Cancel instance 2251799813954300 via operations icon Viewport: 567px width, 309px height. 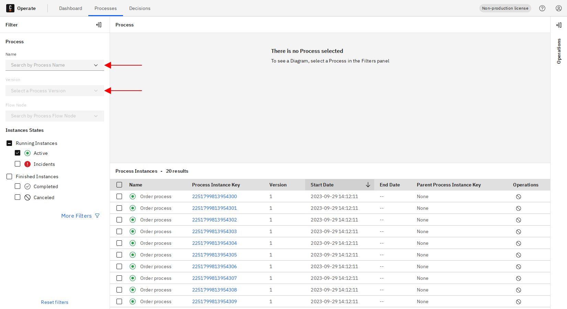(518, 197)
